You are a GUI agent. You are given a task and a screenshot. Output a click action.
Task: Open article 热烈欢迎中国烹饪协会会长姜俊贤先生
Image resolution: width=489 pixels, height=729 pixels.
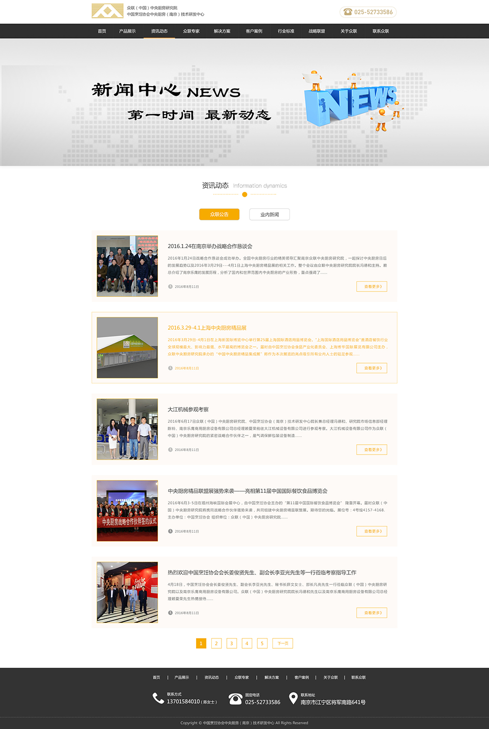click(x=262, y=572)
